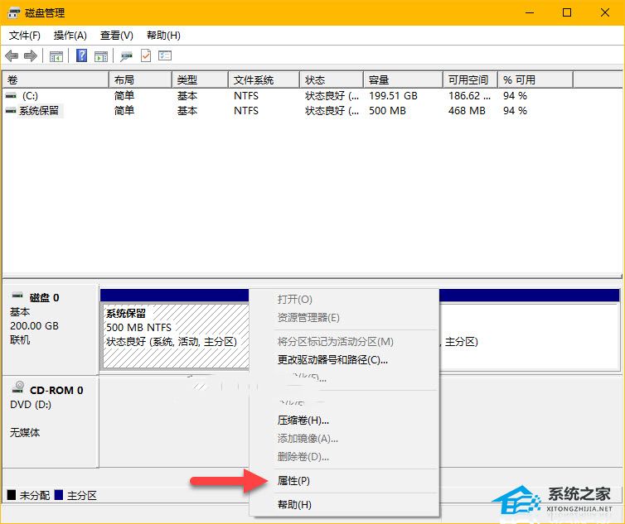Toggle the action pane toolbar icon
Image resolution: width=625 pixels, height=524 pixels.
tap(101, 56)
